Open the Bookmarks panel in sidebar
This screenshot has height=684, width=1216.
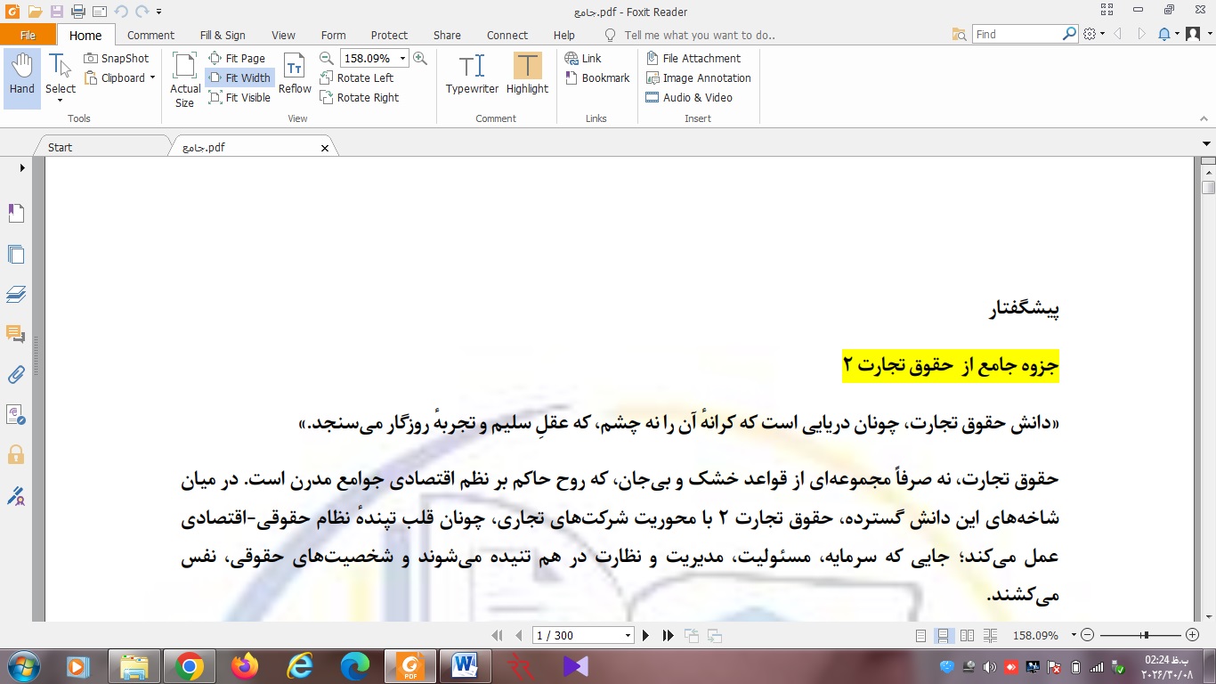16,213
